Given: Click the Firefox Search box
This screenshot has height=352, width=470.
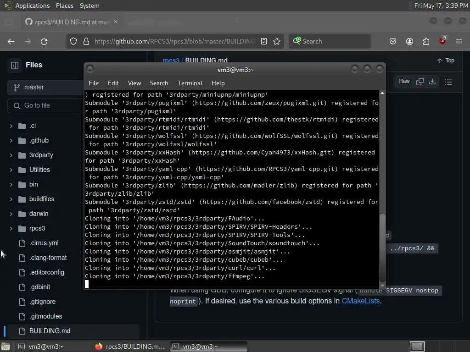Looking at the screenshot, I should pos(330,41).
